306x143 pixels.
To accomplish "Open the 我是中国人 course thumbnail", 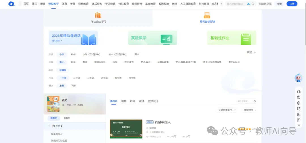I will [x=126, y=129].
